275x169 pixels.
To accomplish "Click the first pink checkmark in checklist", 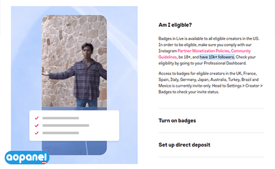I will [37, 118].
